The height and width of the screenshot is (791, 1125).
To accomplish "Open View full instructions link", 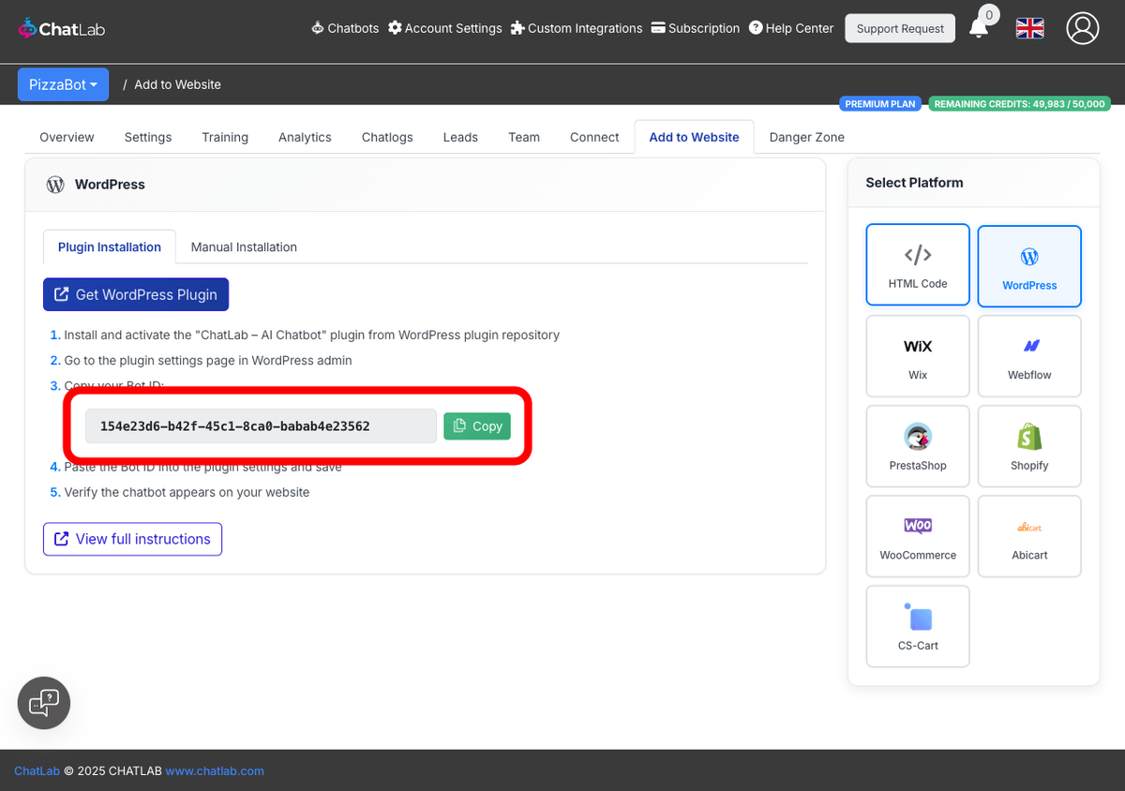I will (132, 539).
